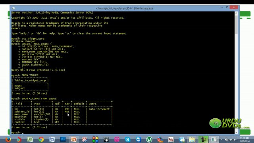Launch Excel from the taskbar
Screen dimensions: 254x143
pos(30,139)
